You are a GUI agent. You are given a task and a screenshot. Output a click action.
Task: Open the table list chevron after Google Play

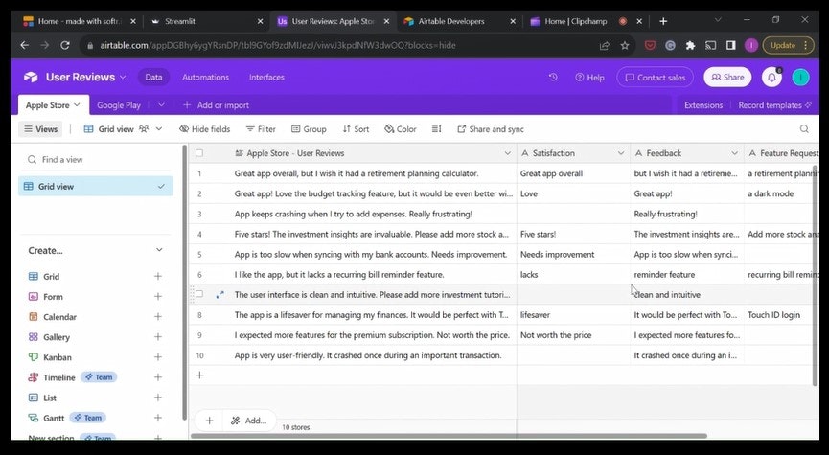pyautogui.click(x=161, y=105)
